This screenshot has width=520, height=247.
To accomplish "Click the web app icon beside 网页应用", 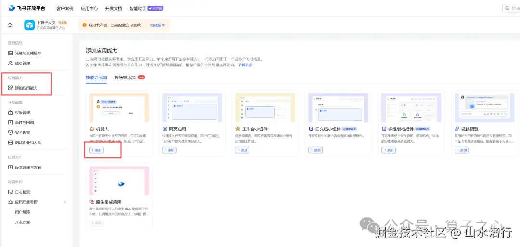I will [165, 129].
